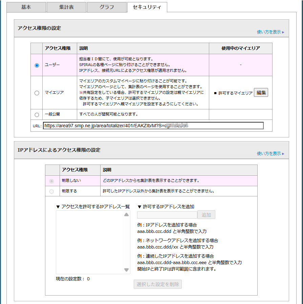This screenshot has width=303, height=304.
Task: Select the 制限しない IP radio button
Action: coord(51,181)
